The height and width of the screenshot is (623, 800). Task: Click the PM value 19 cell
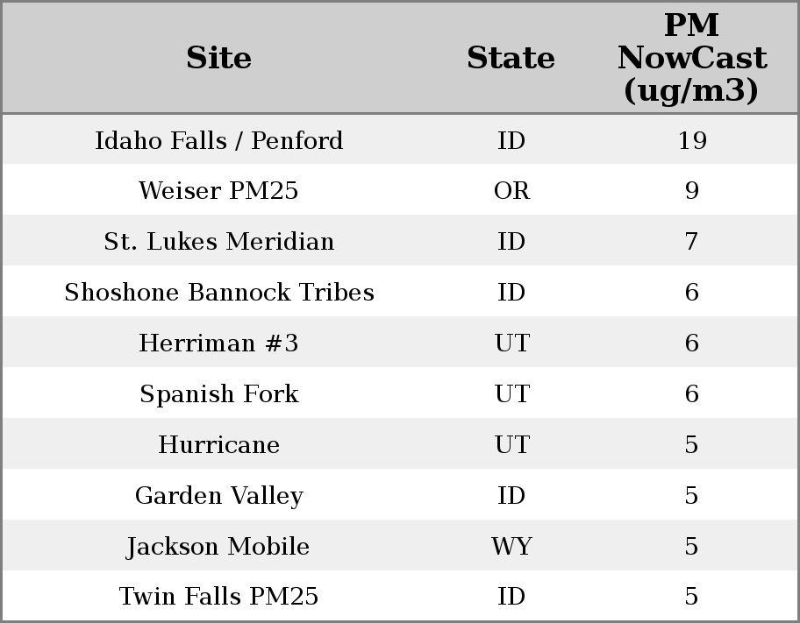pyautogui.click(x=691, y=140)
